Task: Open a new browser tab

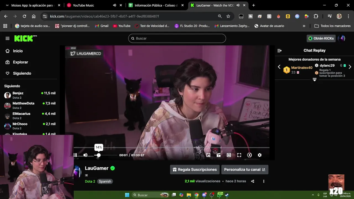Action: click(x=254, y=5)
